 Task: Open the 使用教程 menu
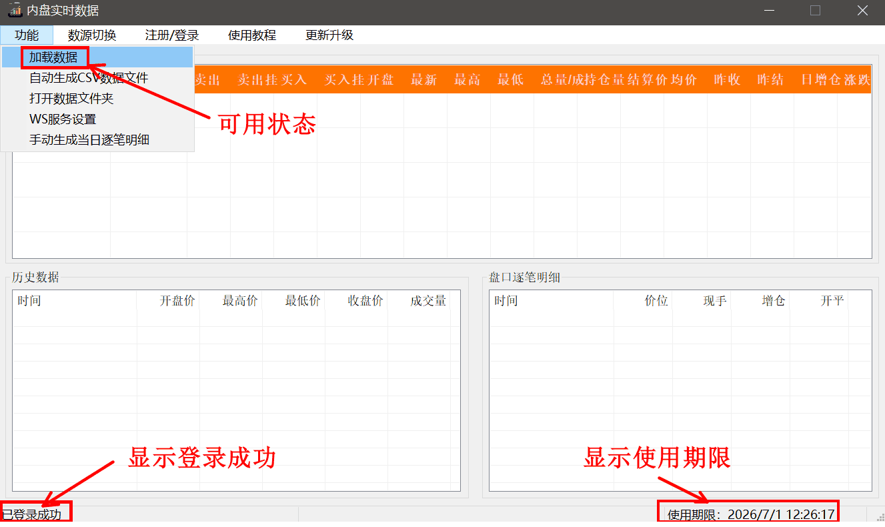(252, 35)
